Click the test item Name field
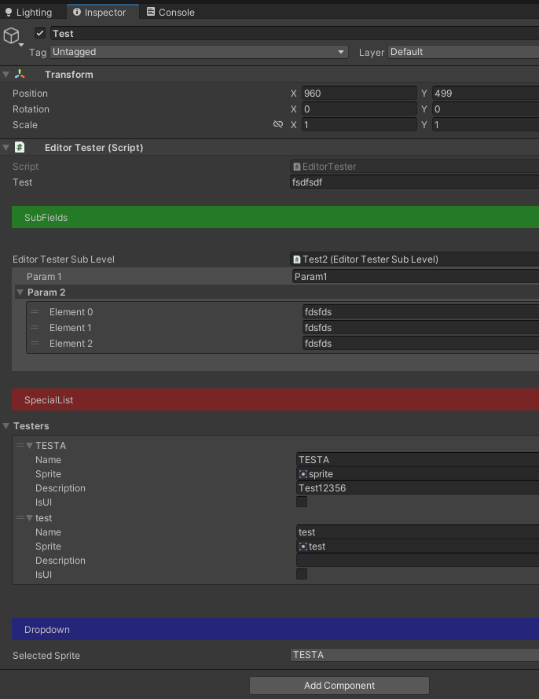This screenshot has width=539, height=699. click(x=417, y=532)
